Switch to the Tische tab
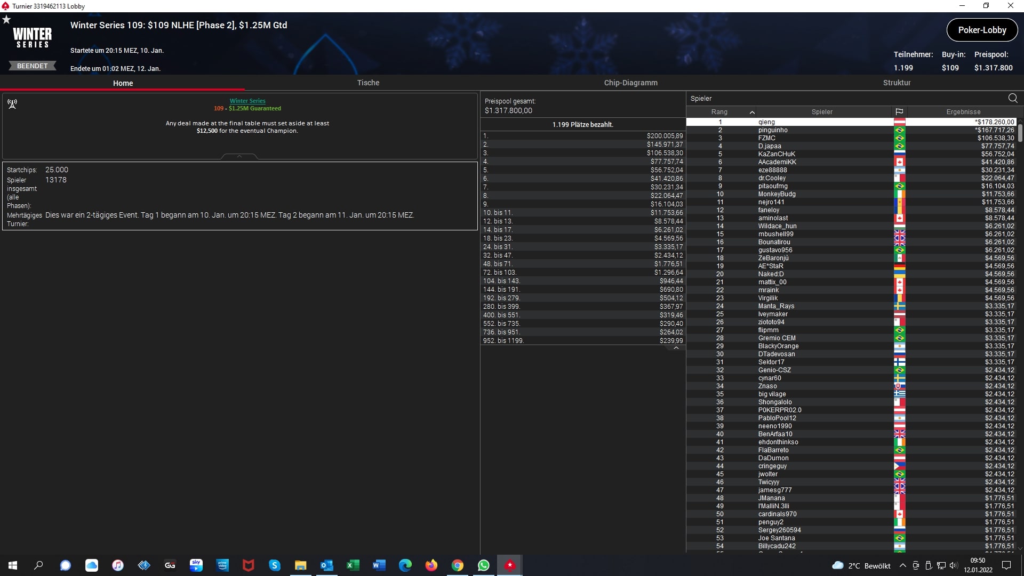Screen dimensions: 1024x576 (x=368, y=83)
